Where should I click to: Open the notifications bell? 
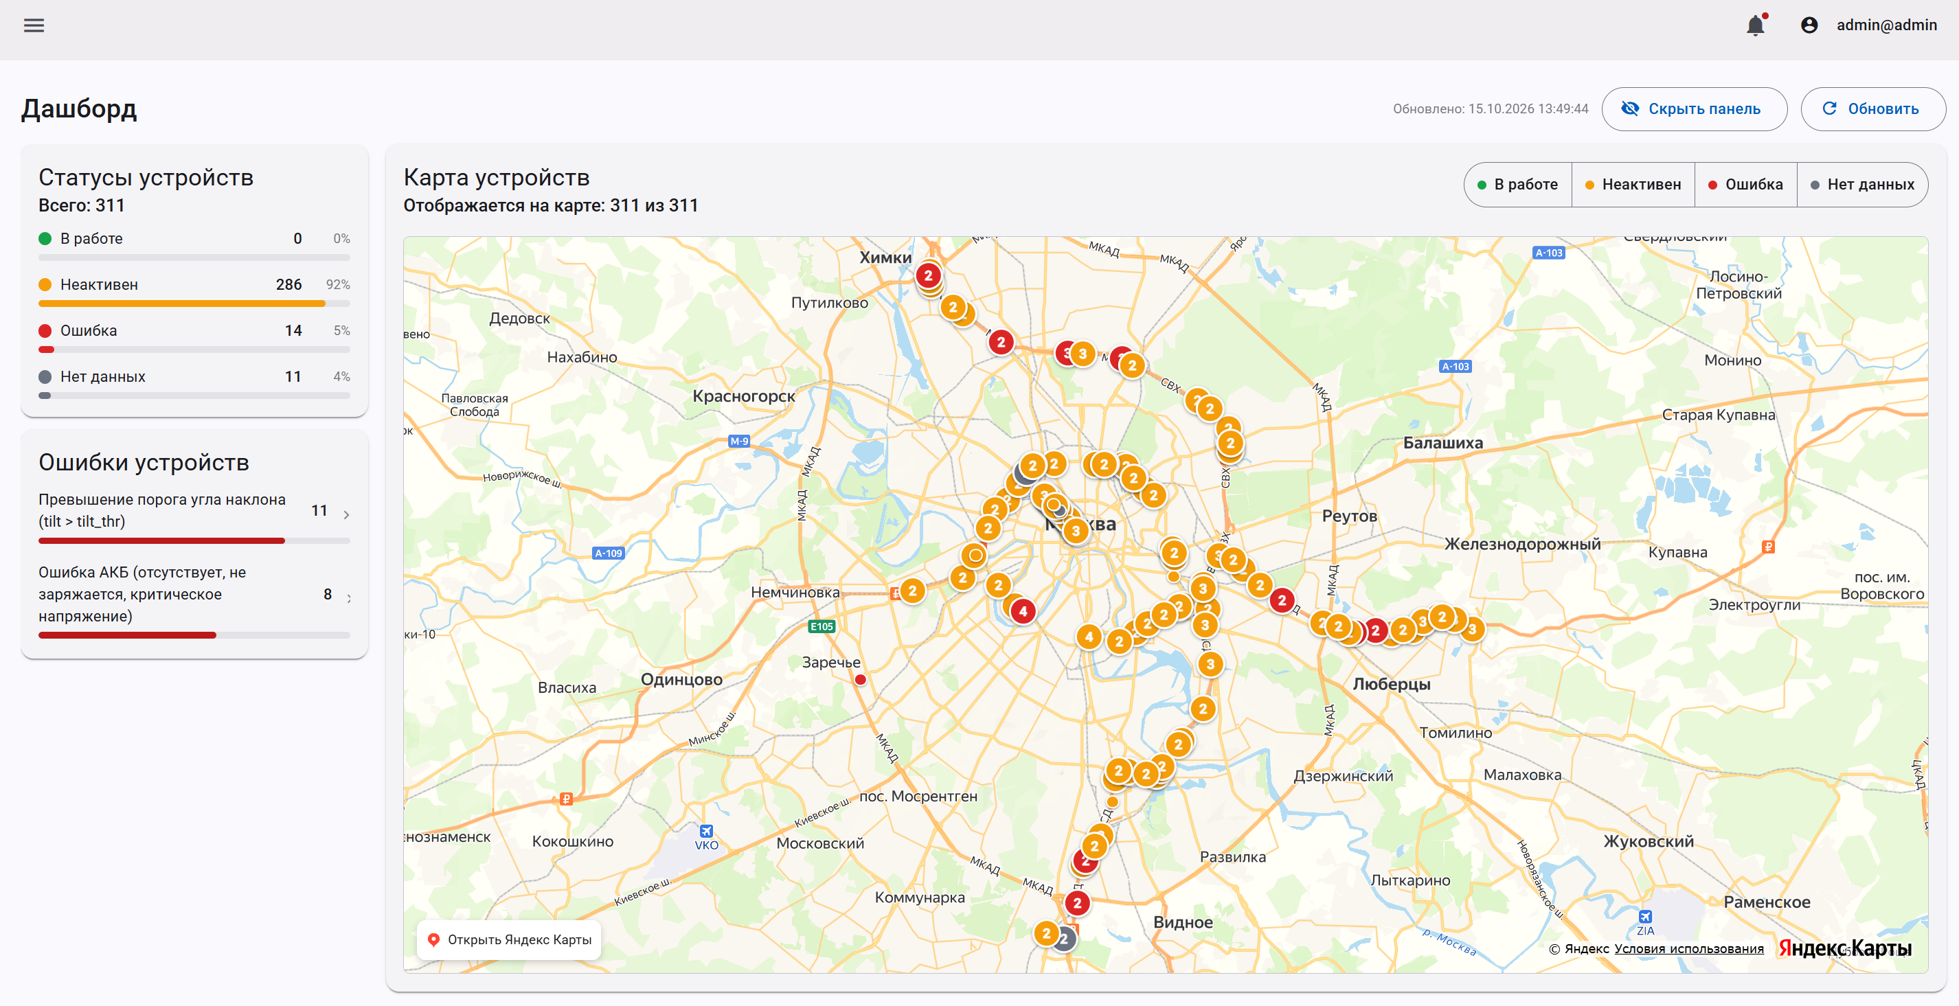[x=1755, y=25]
